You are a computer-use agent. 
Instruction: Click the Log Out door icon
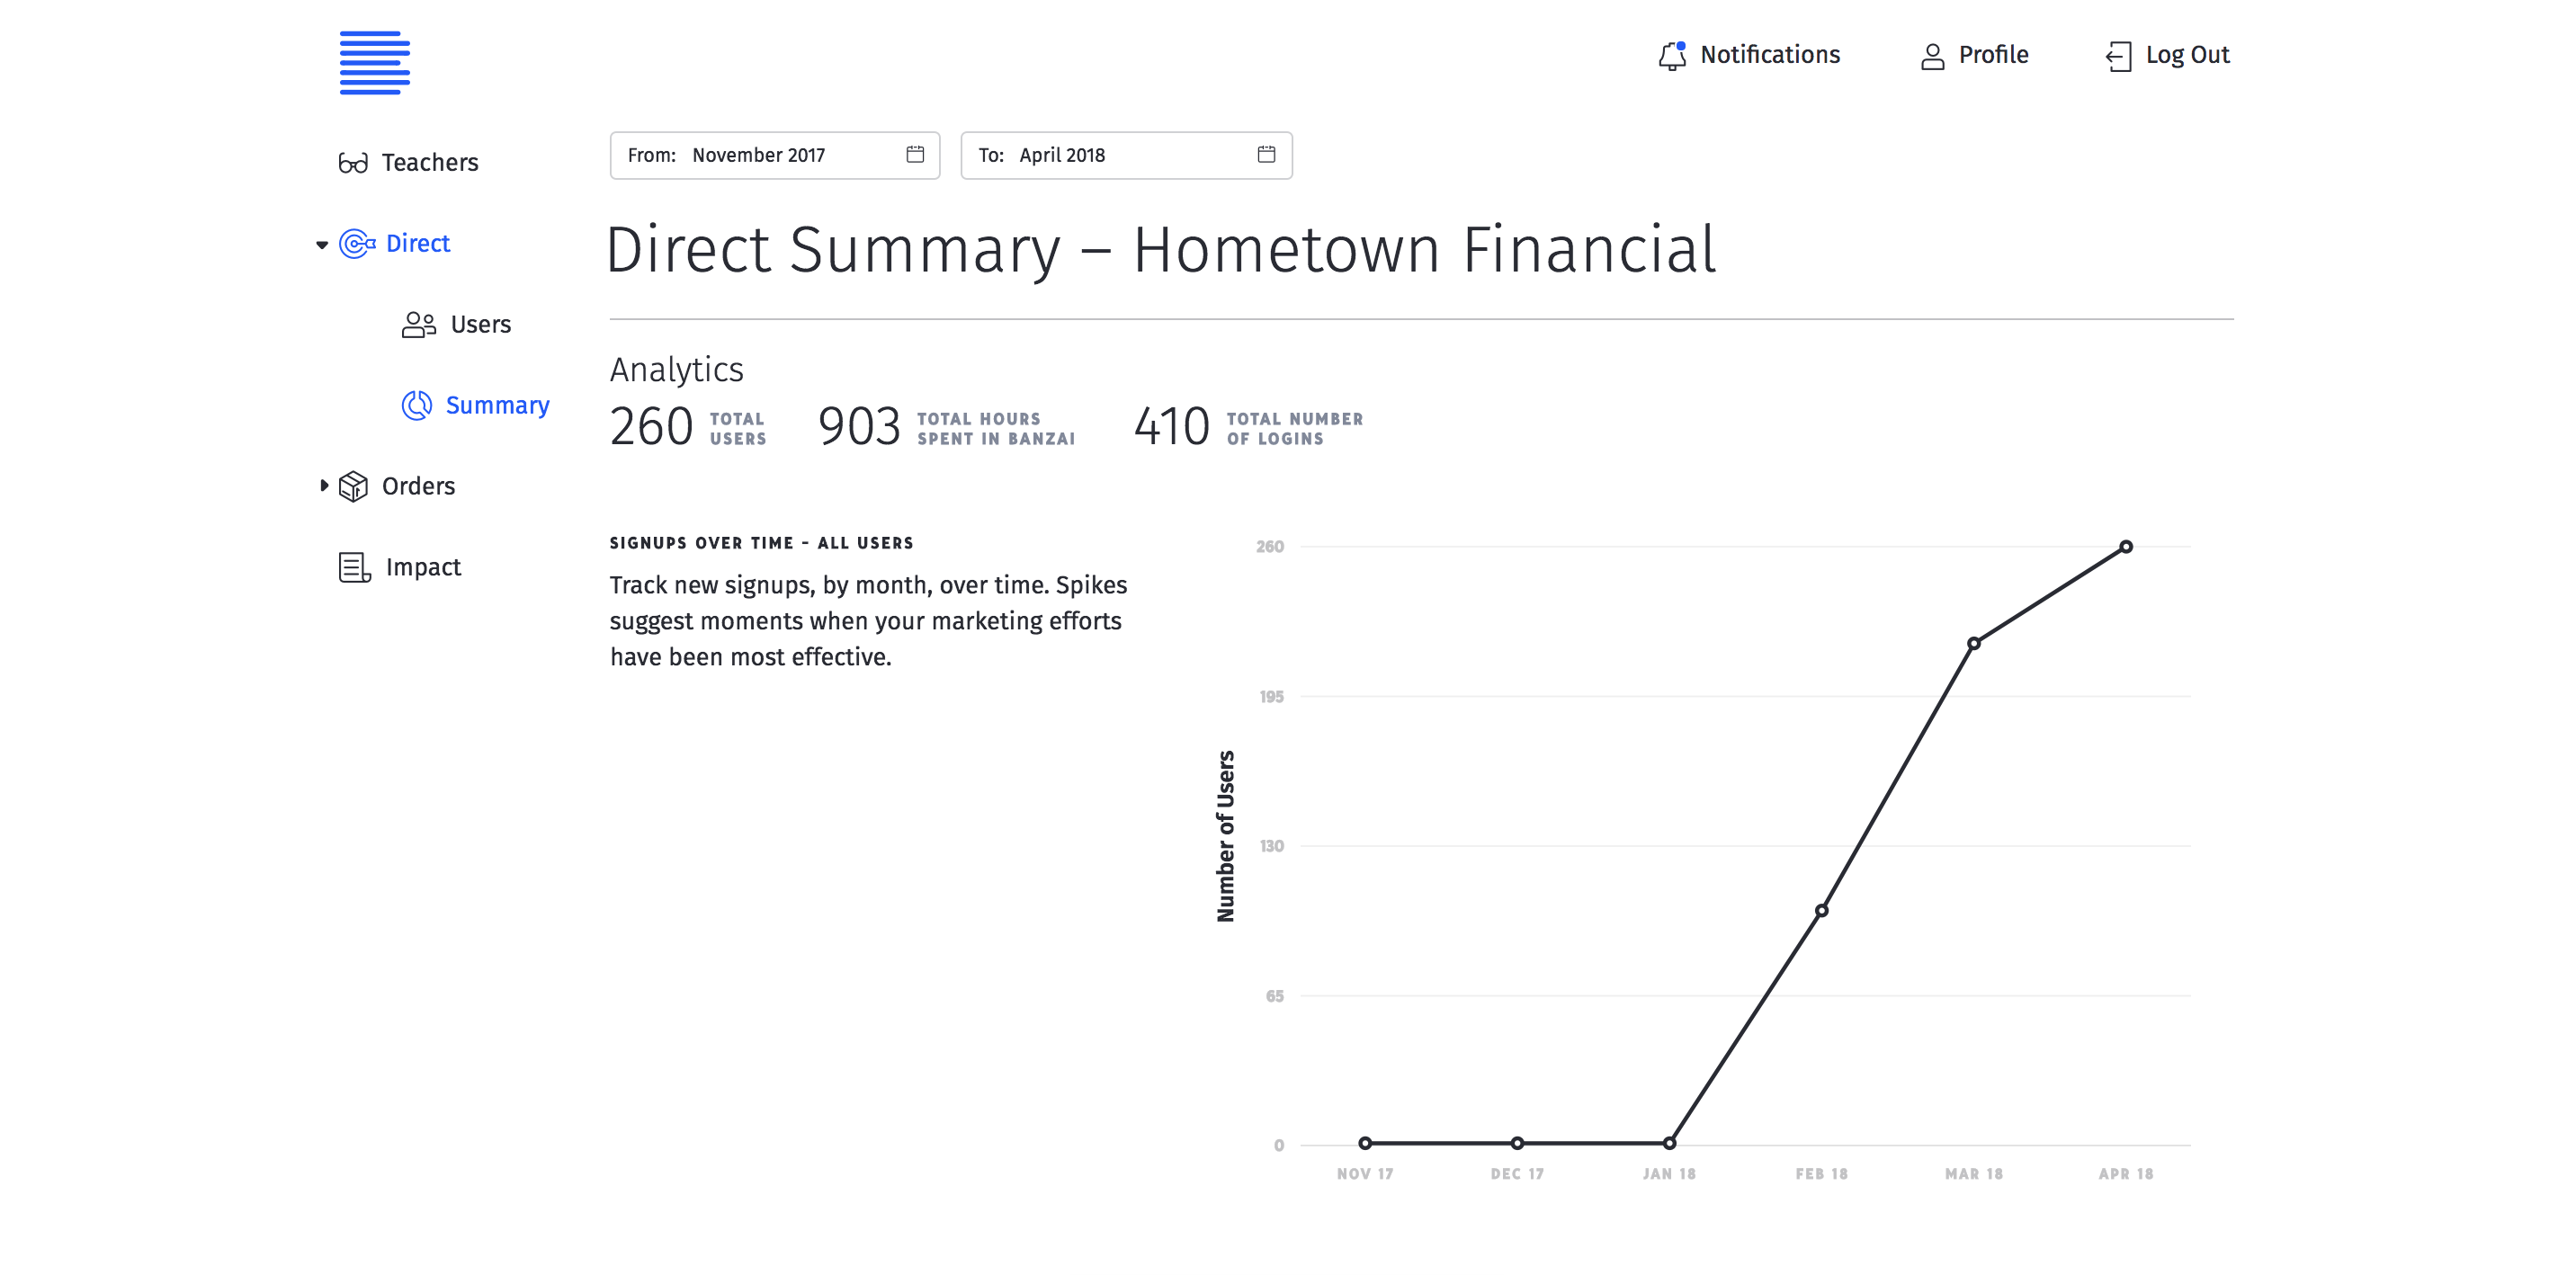tap(2118, 56)
